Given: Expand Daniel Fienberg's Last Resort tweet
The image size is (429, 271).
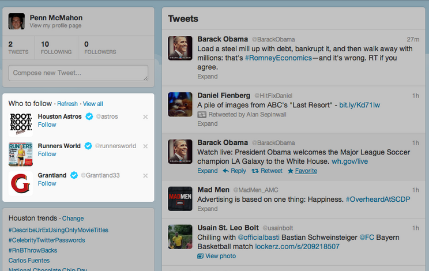Looking at the screenshot, I should tap(208, 124).
